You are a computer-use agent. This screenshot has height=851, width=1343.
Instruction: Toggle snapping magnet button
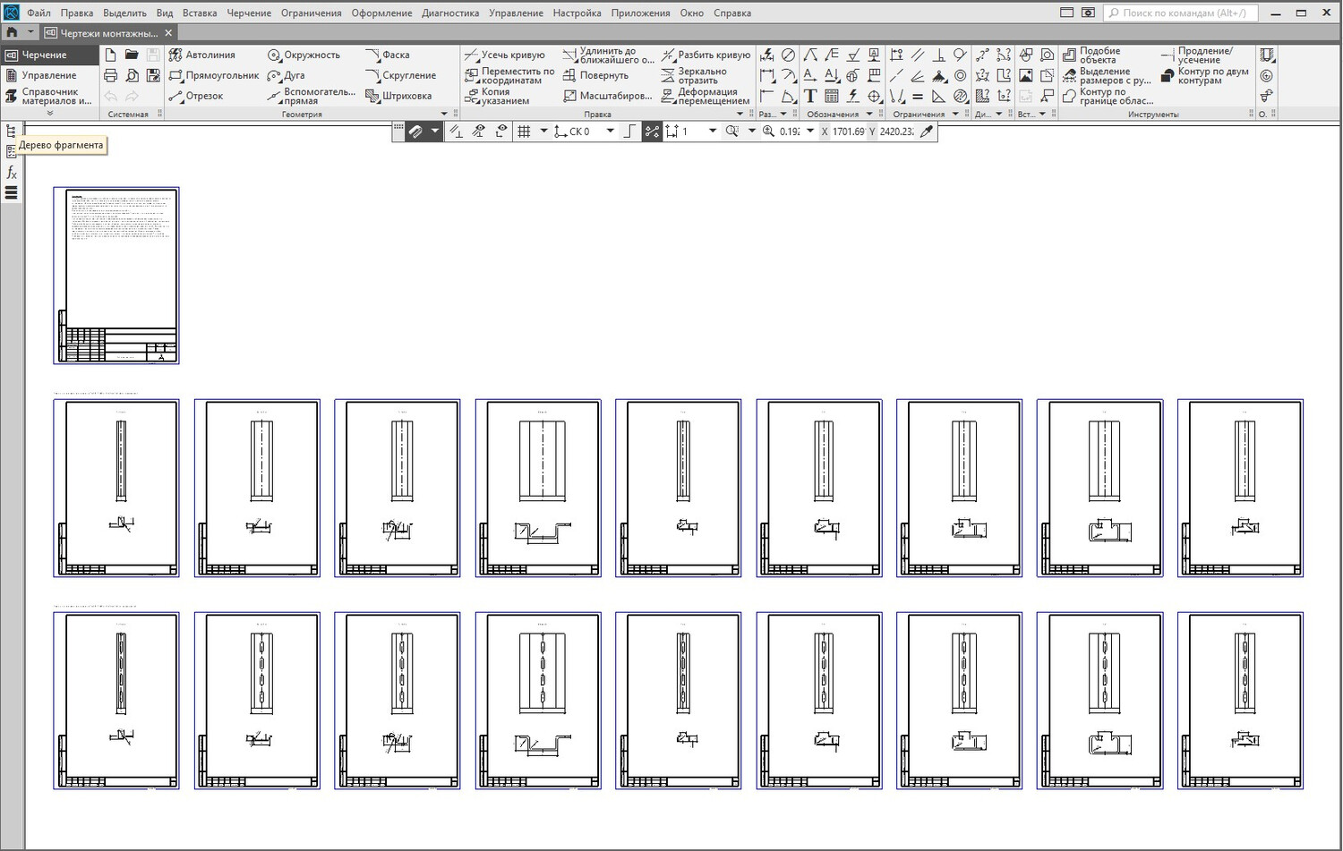coord(415,132)
